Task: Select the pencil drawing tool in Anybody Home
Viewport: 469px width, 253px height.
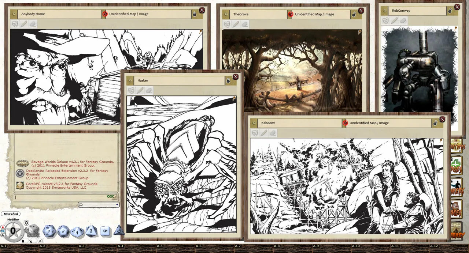Action: 24,24
